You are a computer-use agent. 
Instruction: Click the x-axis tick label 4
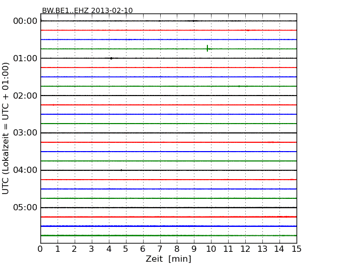109,249
